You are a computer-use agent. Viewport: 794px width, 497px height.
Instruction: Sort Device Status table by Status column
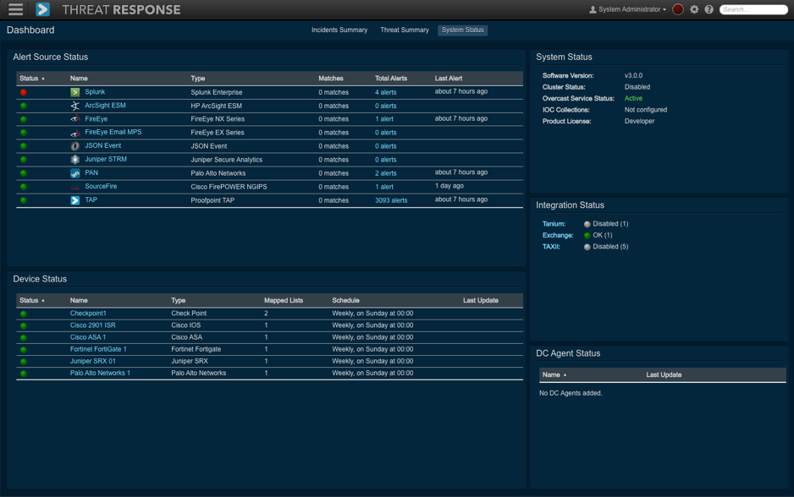tap(31, 301)
